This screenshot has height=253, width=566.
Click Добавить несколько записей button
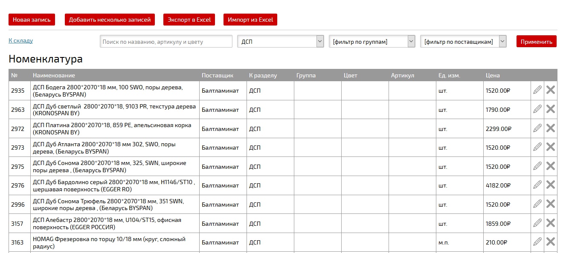(x=110, y=20)
